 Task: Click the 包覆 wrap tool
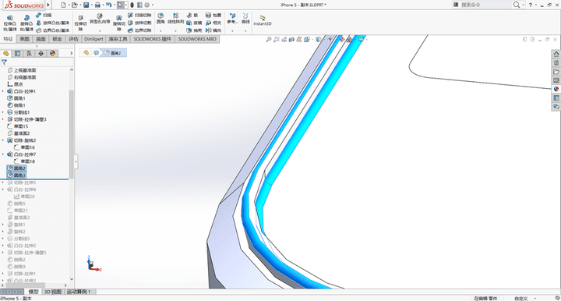point(213,16)
